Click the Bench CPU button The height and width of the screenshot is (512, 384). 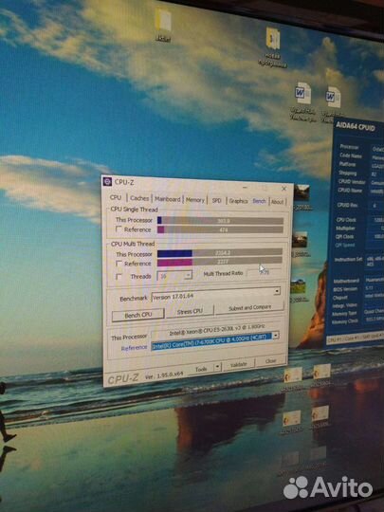(x=137, y=315)
